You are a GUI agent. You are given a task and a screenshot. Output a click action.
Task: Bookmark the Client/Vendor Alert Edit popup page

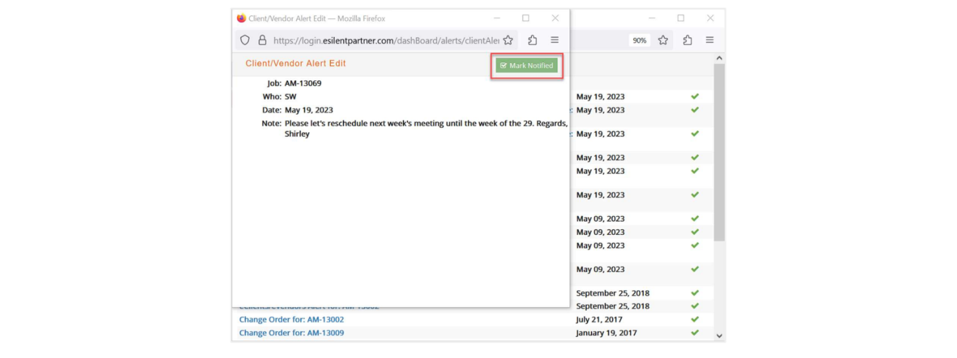tap(508, 41)
